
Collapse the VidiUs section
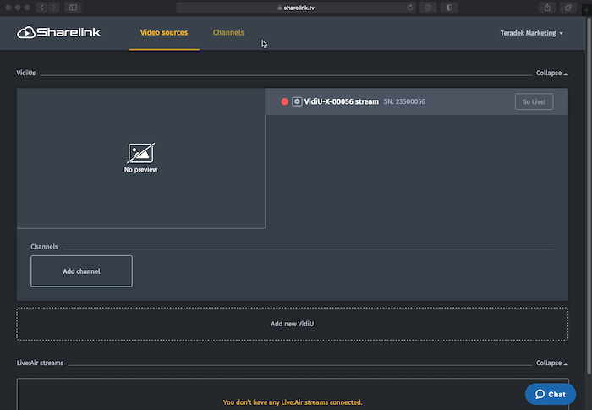(551, 74)
